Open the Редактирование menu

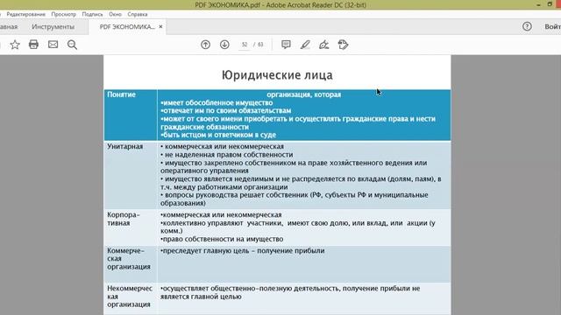click(x=25, y=14)
